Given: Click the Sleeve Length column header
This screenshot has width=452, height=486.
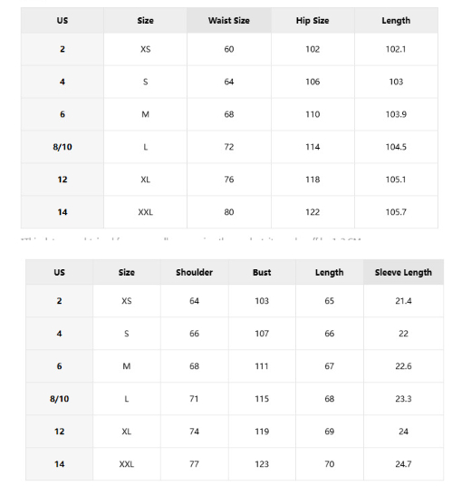Looking at the screenshot, I should tap(403, 272).
